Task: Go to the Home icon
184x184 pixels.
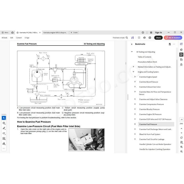Action: point(12,33)
